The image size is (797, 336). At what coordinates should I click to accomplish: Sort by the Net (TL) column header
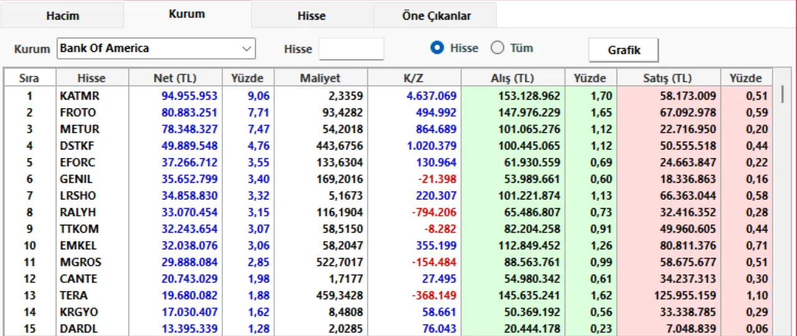[x=175, y=78]
